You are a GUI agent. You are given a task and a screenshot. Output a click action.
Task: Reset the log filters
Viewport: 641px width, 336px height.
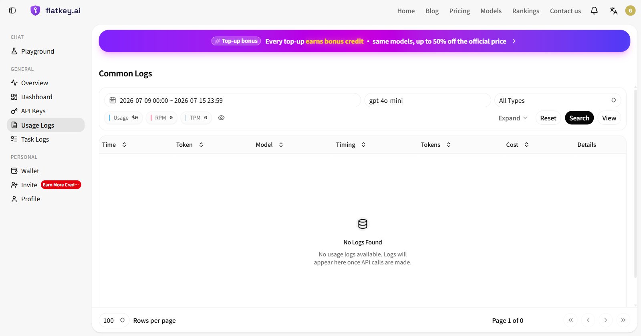[x=548, y=118]
